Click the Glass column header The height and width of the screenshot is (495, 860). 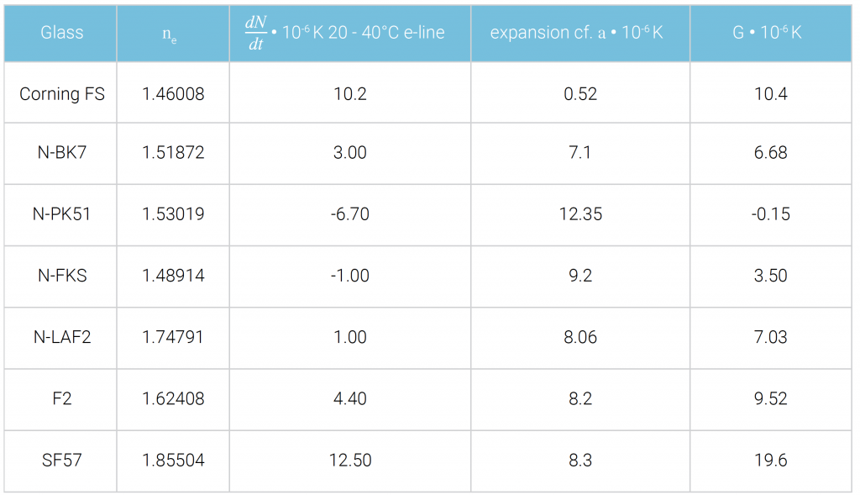click(61, 33)
